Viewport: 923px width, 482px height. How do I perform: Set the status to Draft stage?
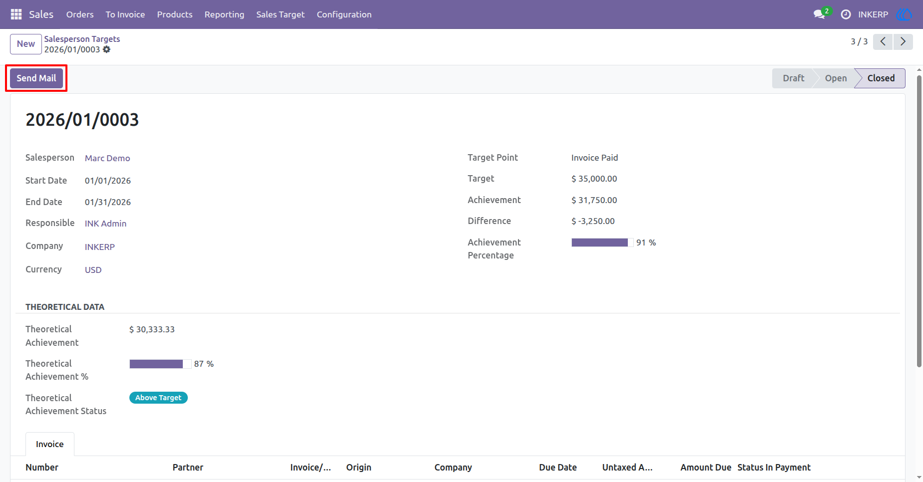[793, 78]
